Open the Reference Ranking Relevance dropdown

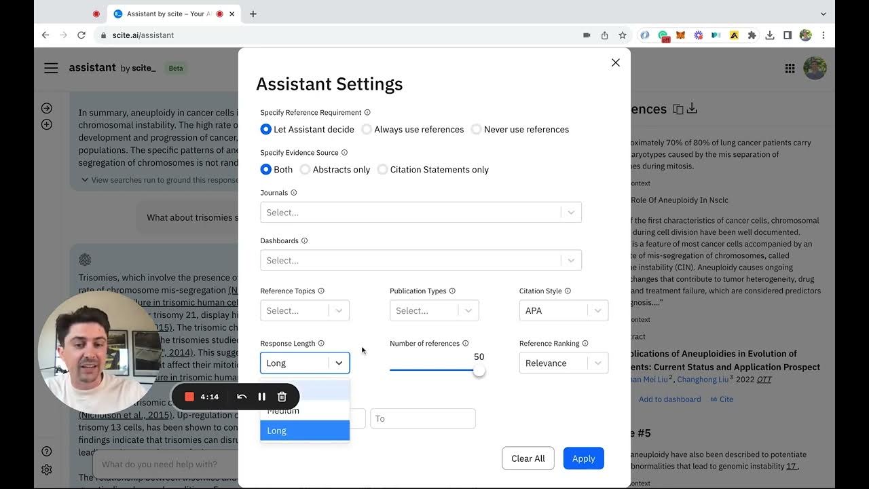(563, 363)
